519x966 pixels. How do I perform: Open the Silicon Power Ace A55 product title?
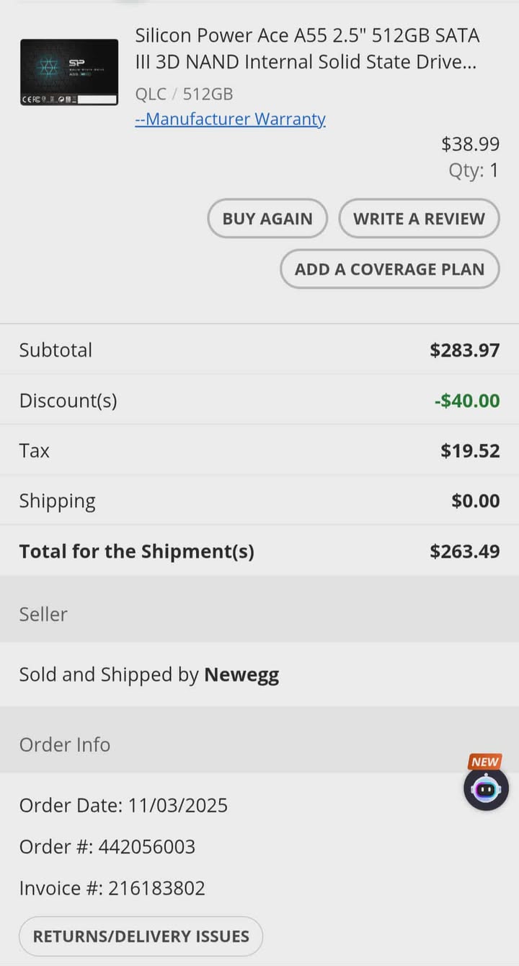tap(307, 48)
